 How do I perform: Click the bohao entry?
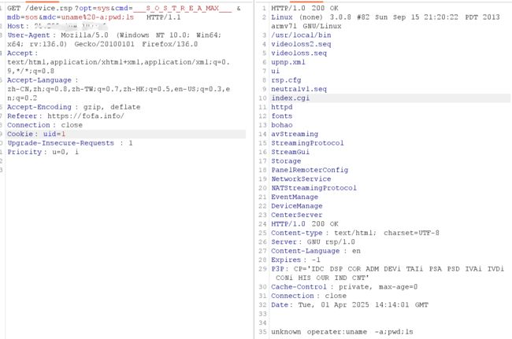coord(282,125)
